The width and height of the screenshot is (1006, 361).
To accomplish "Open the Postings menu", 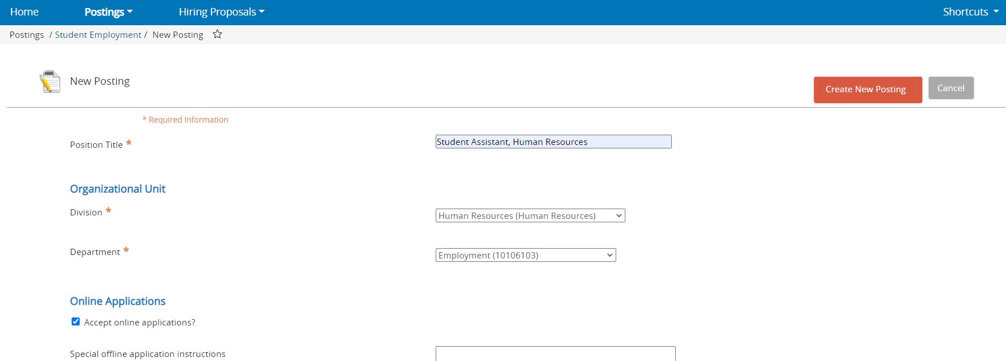I will [108, 12].
